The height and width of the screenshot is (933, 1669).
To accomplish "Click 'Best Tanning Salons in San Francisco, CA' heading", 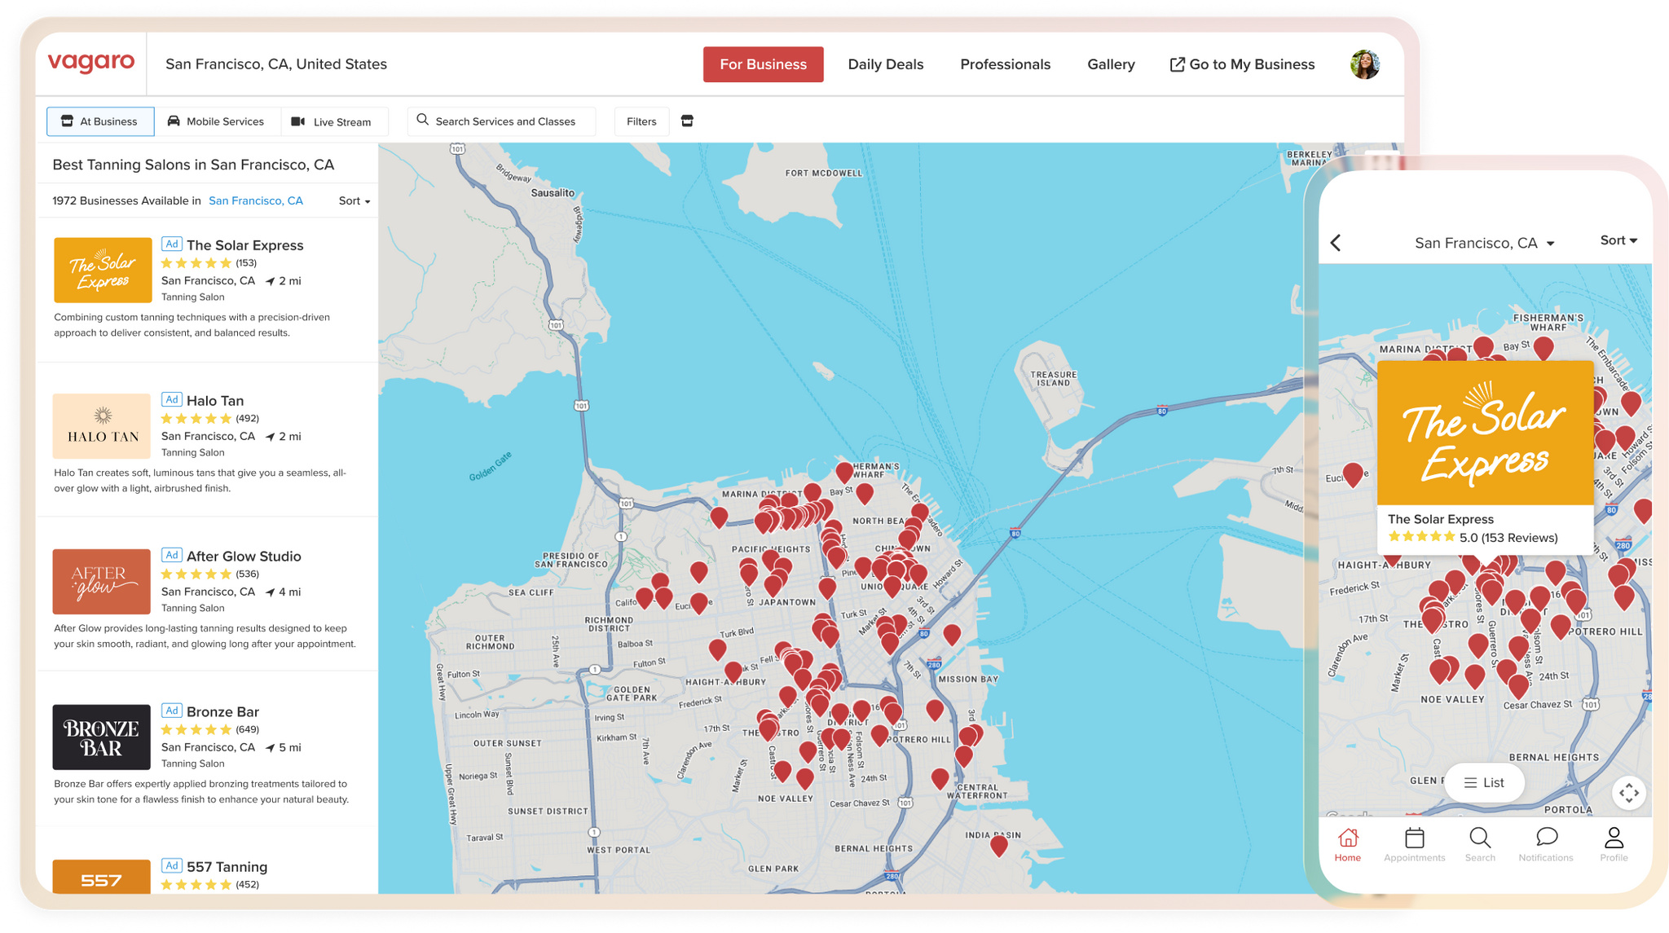I will click(x=193, y=165).
